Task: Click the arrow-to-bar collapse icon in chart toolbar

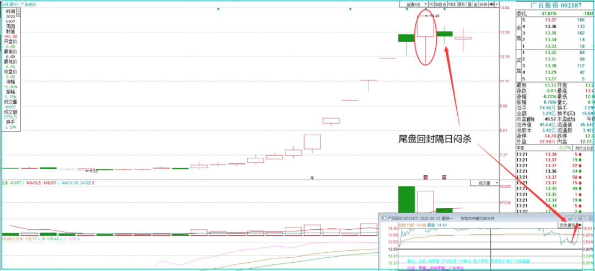Action: tap(491, 4)
